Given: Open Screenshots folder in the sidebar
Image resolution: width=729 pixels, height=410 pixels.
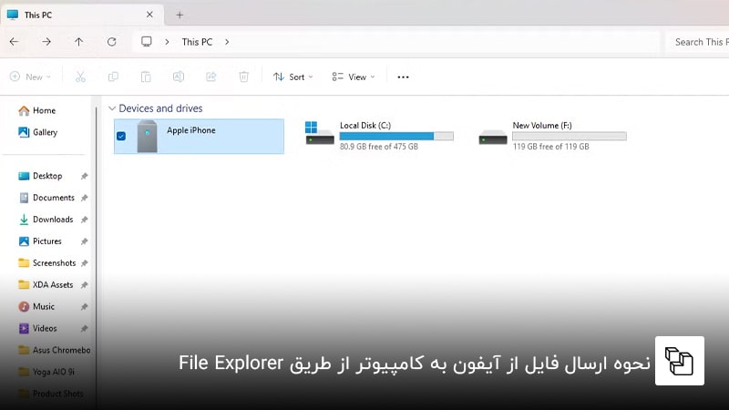Looking at the screenshot, I should 46,263.
